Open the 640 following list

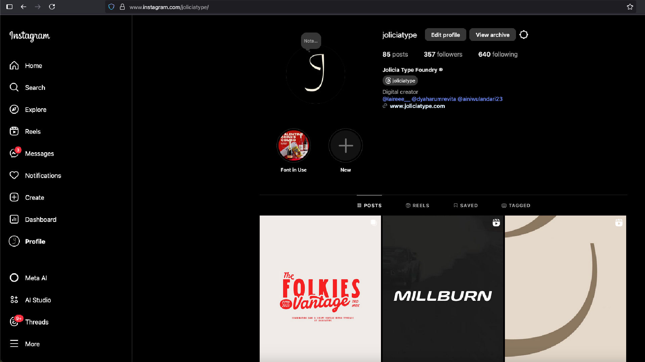click(498, 54)
